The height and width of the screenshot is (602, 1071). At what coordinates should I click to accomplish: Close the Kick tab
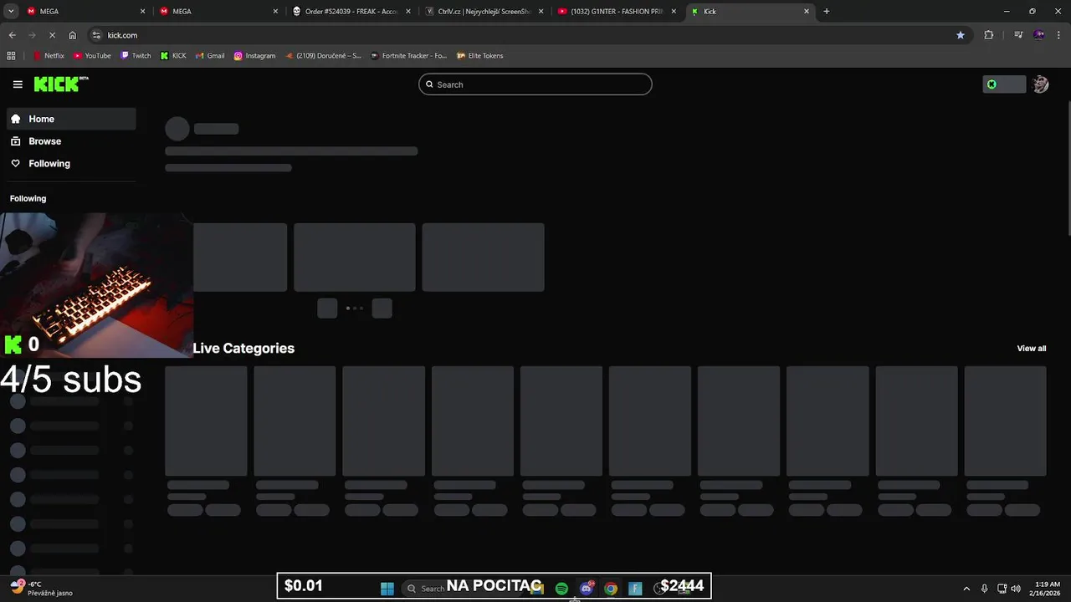(807, 12)
